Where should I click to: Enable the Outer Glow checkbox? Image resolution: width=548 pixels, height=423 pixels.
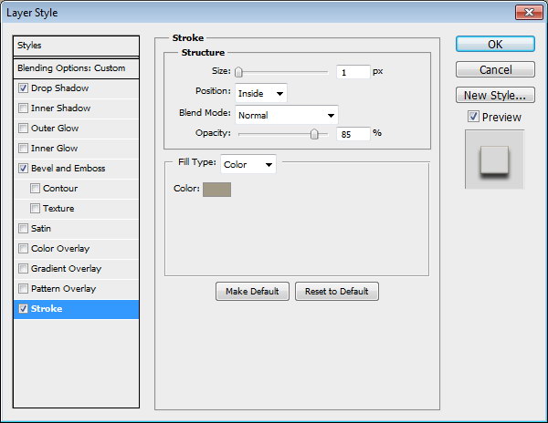tap(23, 129)
